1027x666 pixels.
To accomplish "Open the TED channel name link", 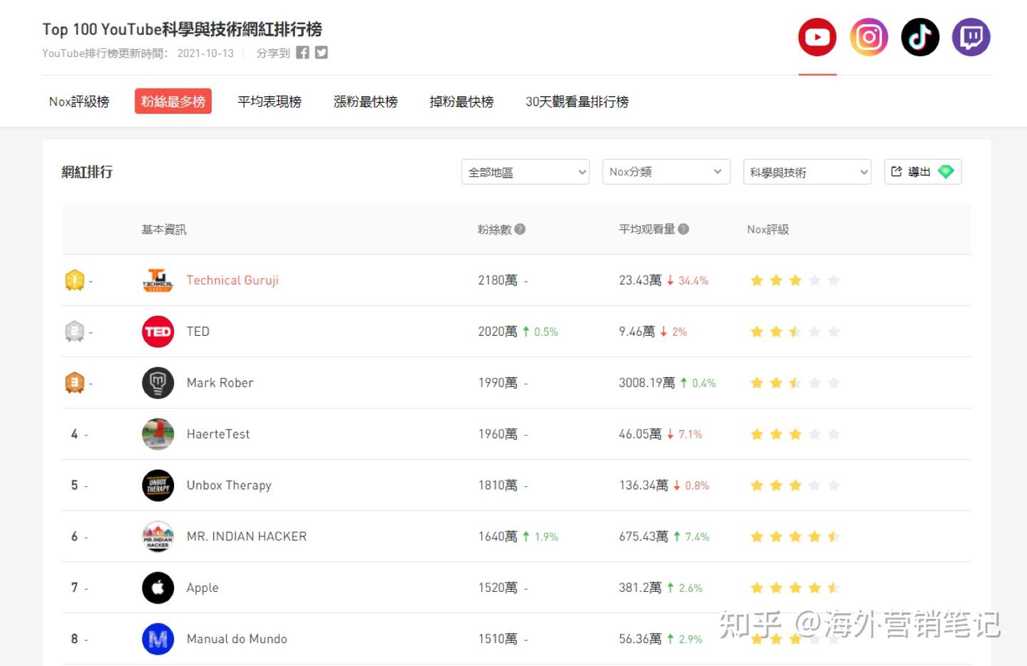I will [198, 332].
